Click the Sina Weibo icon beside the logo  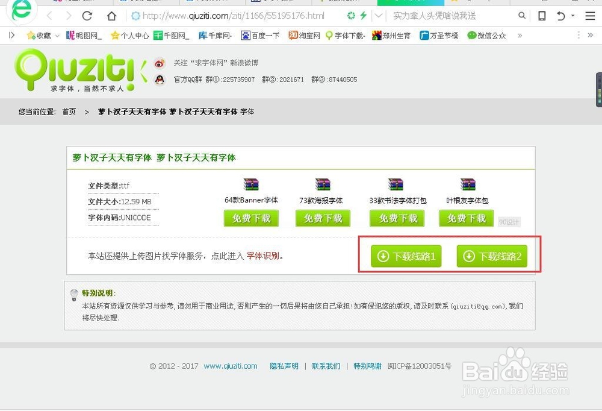click(x=159, y=63)
